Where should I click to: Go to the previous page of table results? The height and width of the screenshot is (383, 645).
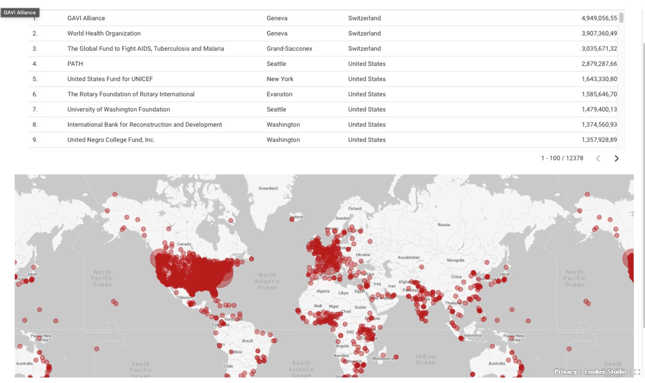(x=598, y=159)
